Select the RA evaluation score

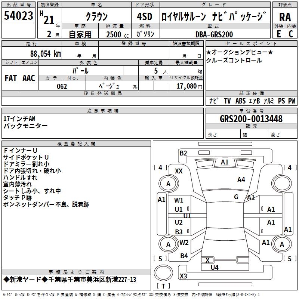[x=285, y=17]
